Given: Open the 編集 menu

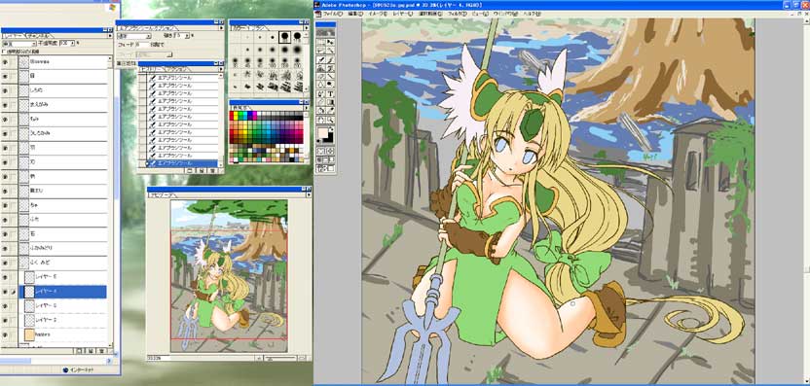Looking at the screenshot, I should pos(356,14).
